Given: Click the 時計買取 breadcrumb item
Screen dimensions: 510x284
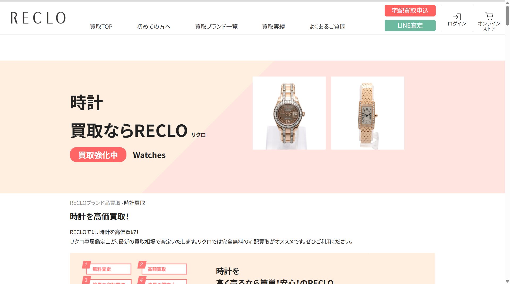Looking at the screenshot, I should click(134, 203).
